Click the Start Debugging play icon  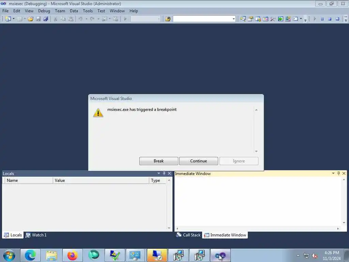pos(125,19)
